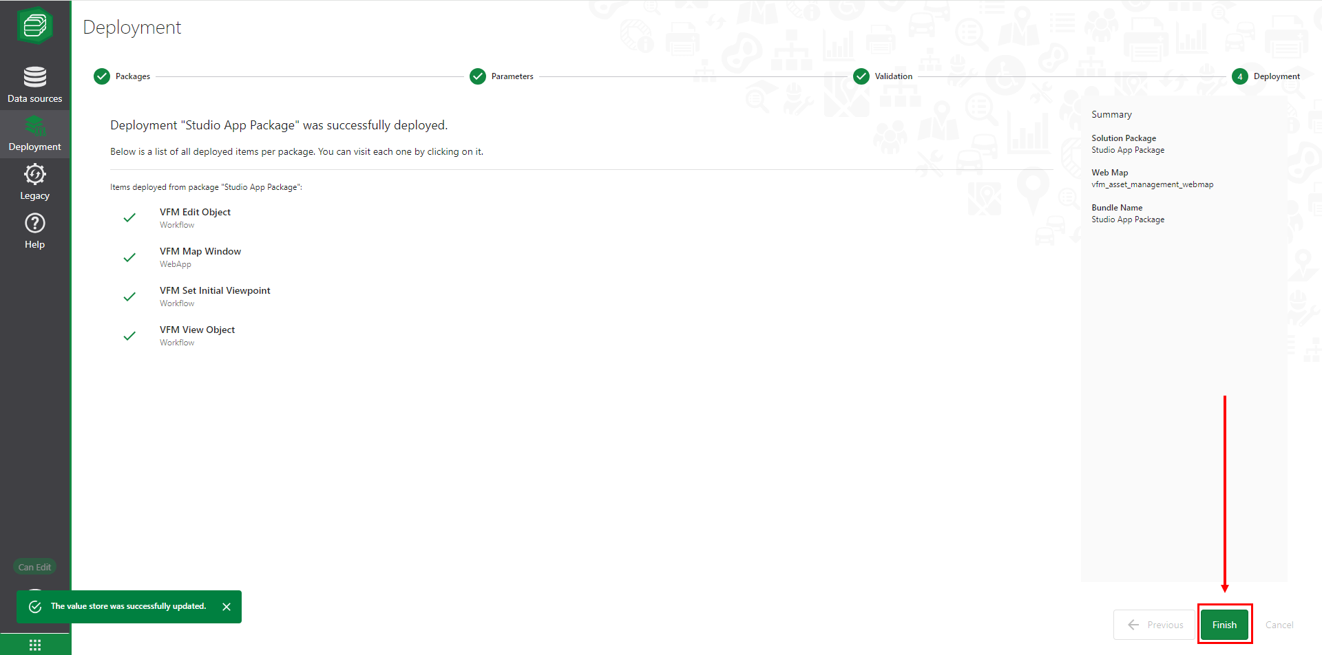Viewport: 1322px width, 655px height.
Task: Go to the Packages step
Action: (x=102, y=76)
